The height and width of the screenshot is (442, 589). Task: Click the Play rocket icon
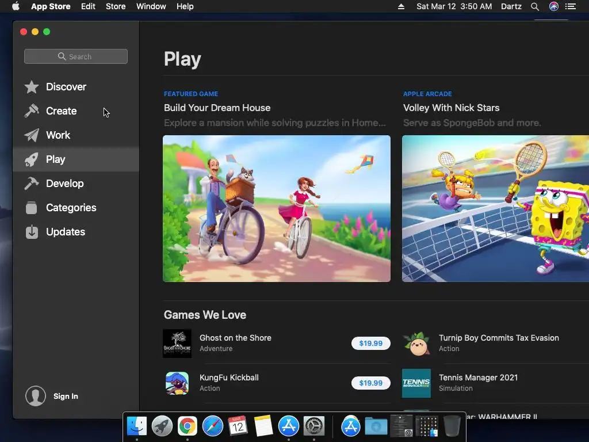tap(32, 159)
